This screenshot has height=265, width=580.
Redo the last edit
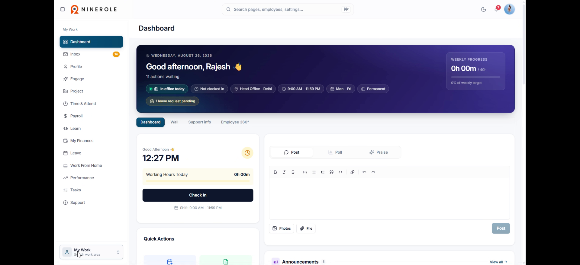373,172
